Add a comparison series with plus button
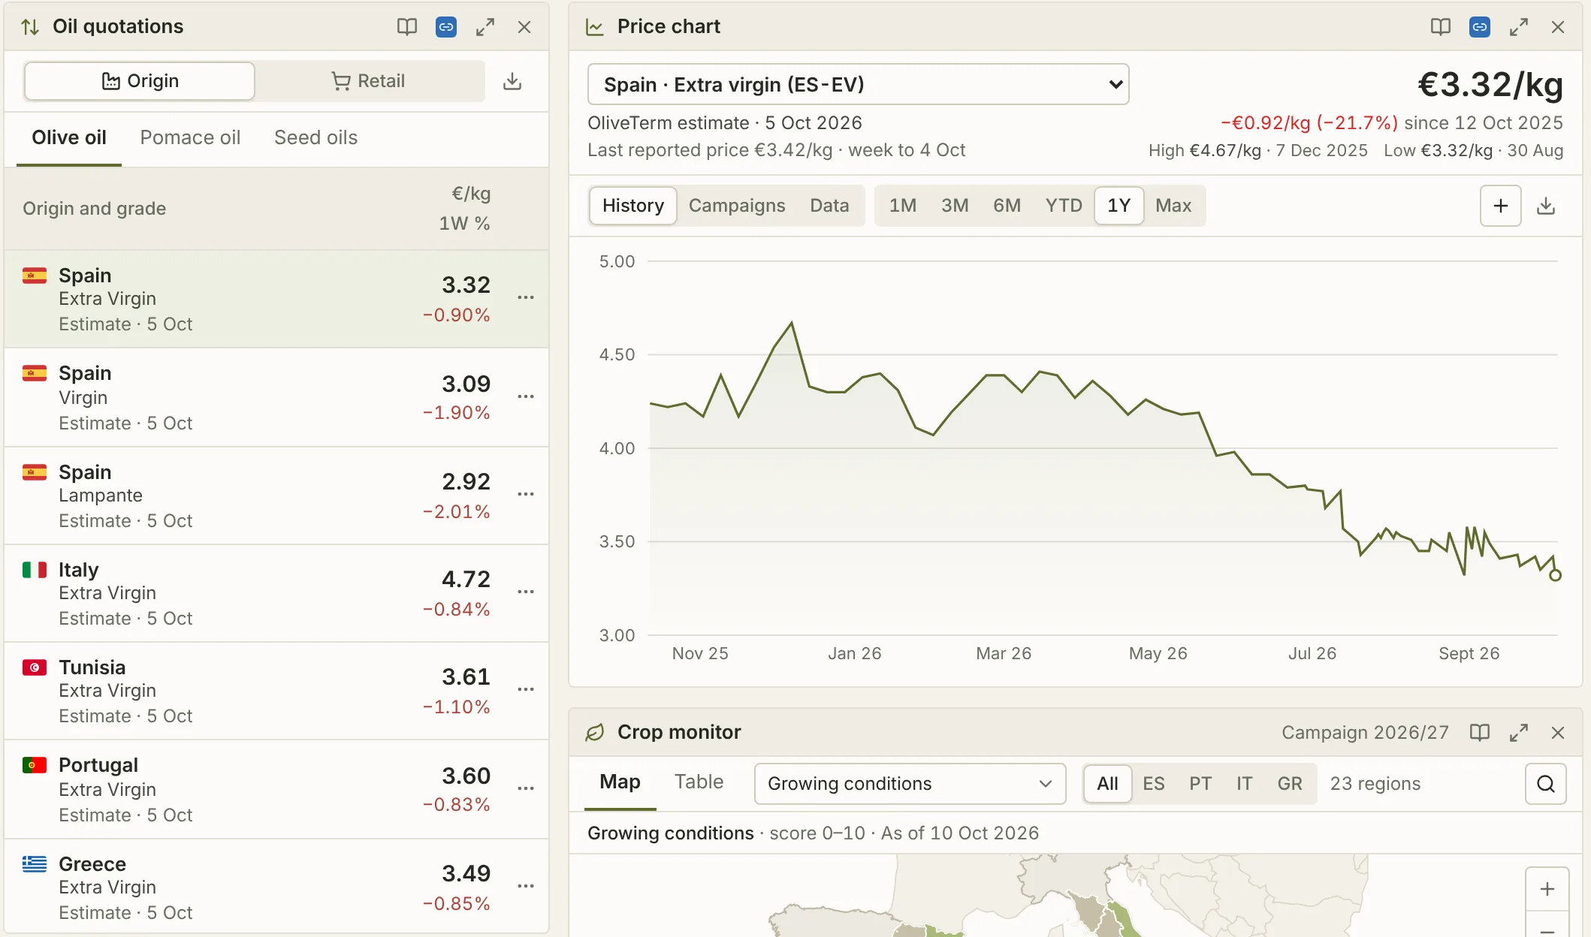The image size is (1591, 937). click(x=1500, y=206)
